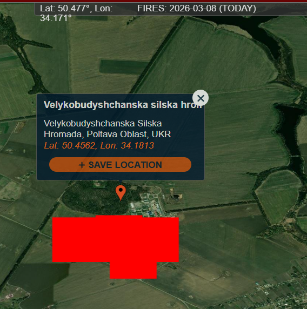
Task: Close the Velykobudyshchanska location popup
Action: 201,98
